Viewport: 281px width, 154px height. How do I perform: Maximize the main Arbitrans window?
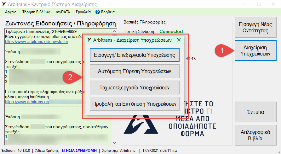[259, 4]
